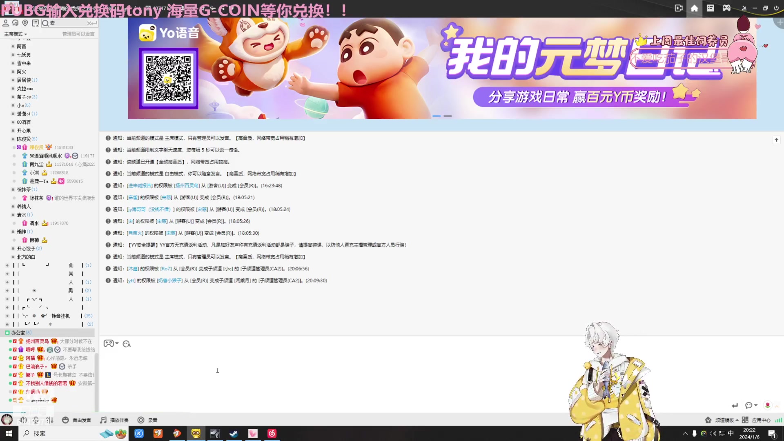The image size is (784, 441).
Task: Click the mini-mode arrow icon in title bar
Action: (x=744, y=8)
